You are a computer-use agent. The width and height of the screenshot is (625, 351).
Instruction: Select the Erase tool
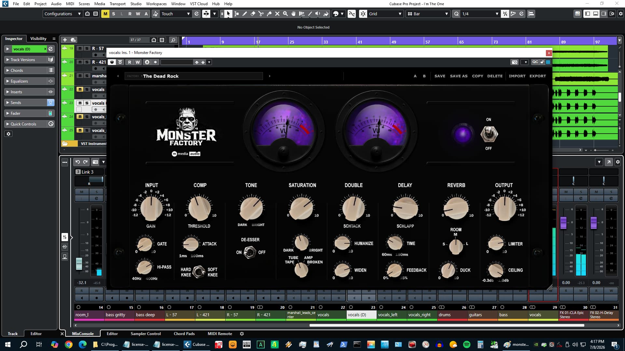[x=253, y=14]
